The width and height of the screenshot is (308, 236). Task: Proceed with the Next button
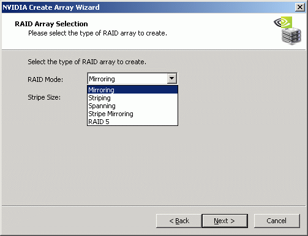225,221
